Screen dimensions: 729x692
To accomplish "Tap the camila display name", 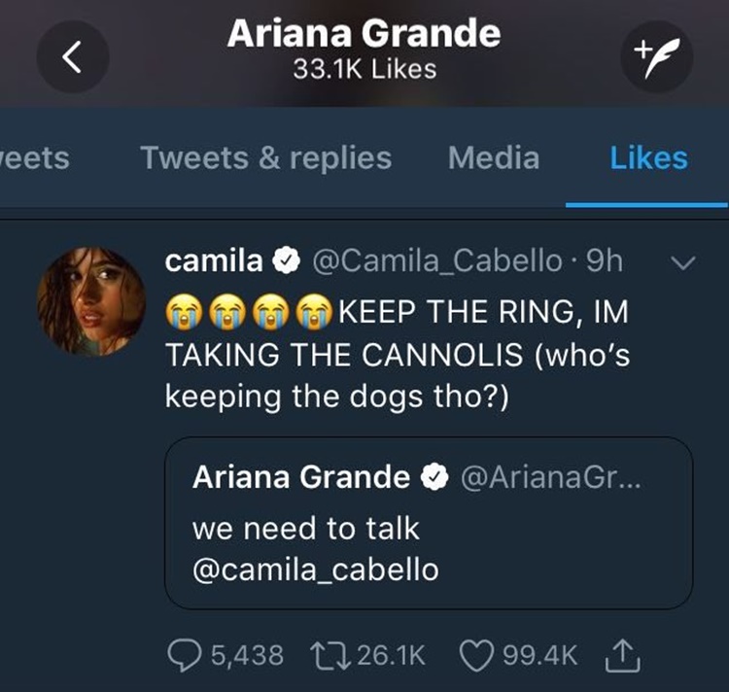I will (214, 261).
